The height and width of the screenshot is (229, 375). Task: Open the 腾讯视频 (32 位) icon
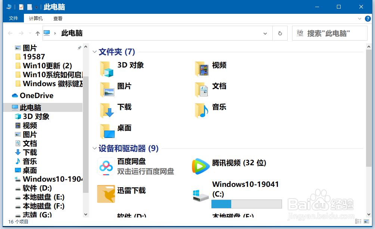point(201,166)
